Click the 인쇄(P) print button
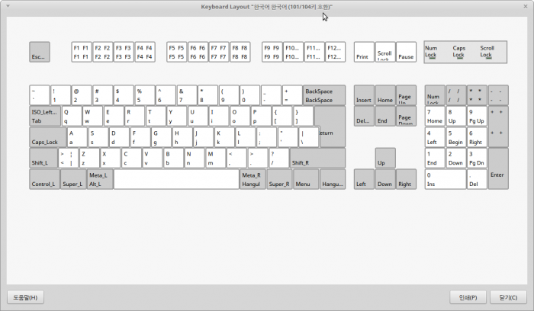Screen dimensions: 534x311 [x=468, y=297]
